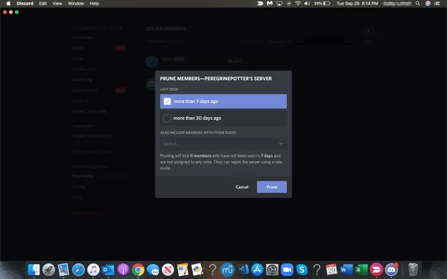Open the Wi-Fi status menu
The width and height of the screenshot is (447, 279).
point(298,3)
